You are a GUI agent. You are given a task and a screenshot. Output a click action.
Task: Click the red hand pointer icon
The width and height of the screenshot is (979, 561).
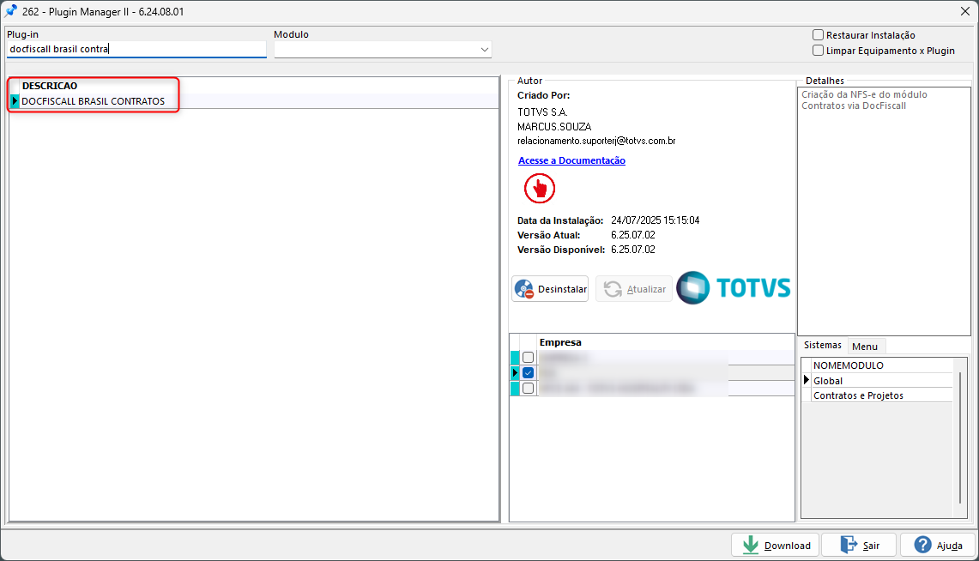540,189
